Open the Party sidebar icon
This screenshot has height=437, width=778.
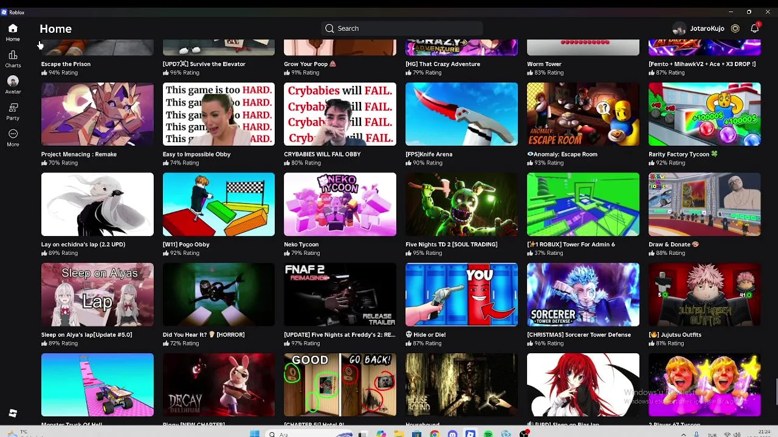[x=13, y=107]
